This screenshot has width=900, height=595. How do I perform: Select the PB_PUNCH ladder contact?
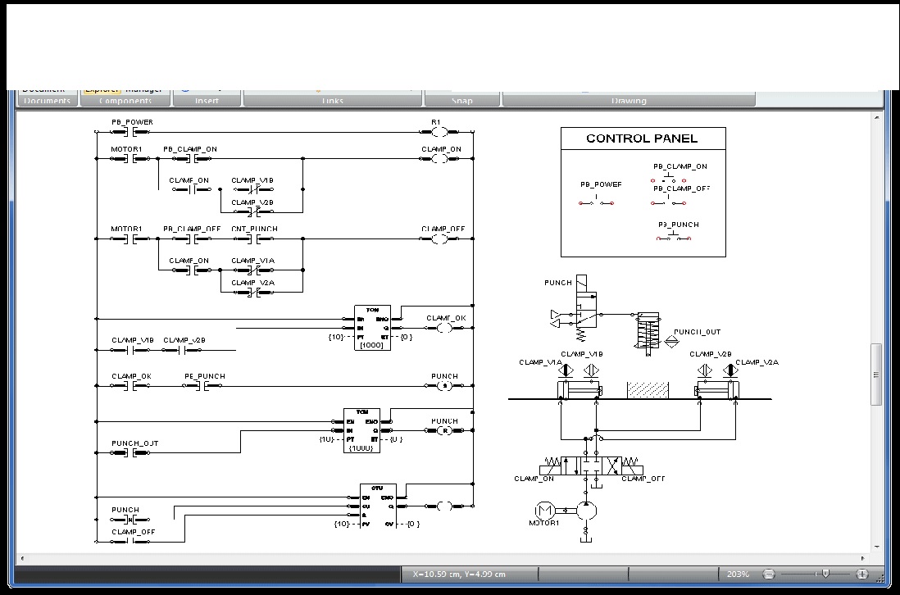pyautogui.click(x=202, y=386)
